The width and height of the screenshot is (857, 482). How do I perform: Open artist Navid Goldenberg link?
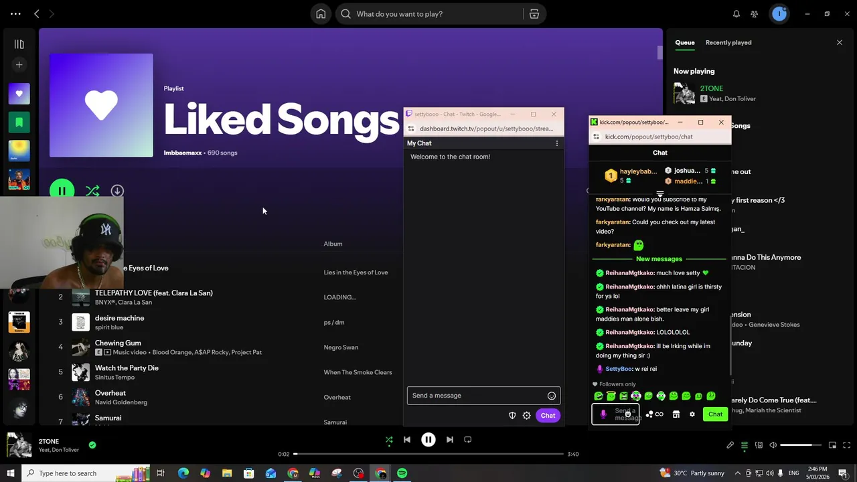coord(121,402)
